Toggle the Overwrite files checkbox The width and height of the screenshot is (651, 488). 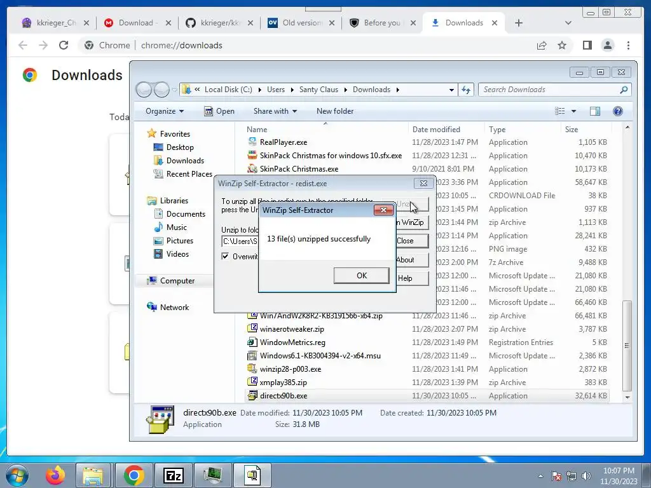(225, 256)
